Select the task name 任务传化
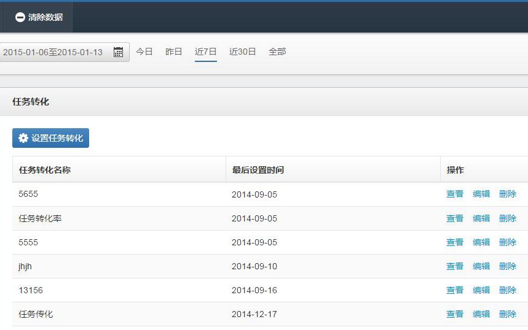 click(x=36, y=314)
